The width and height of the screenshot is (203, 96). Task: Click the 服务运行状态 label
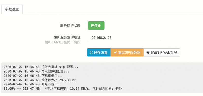point(70,26)
